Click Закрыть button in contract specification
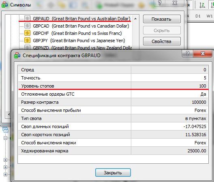 [x=113, y=172]
